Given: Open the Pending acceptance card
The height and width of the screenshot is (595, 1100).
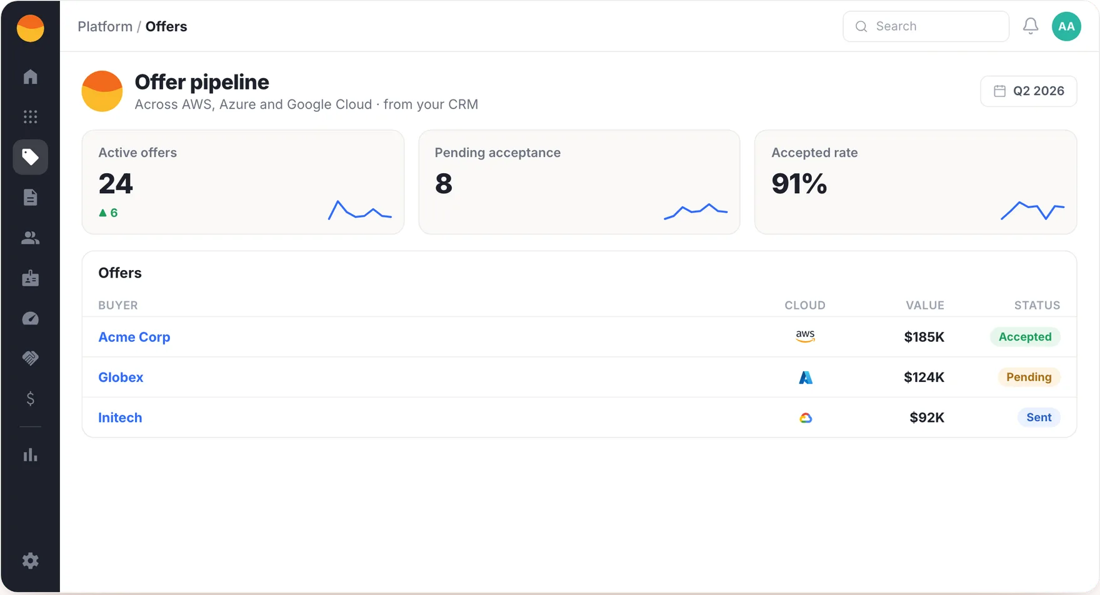Looking at the screenshot, I should (x=579, y=182).
